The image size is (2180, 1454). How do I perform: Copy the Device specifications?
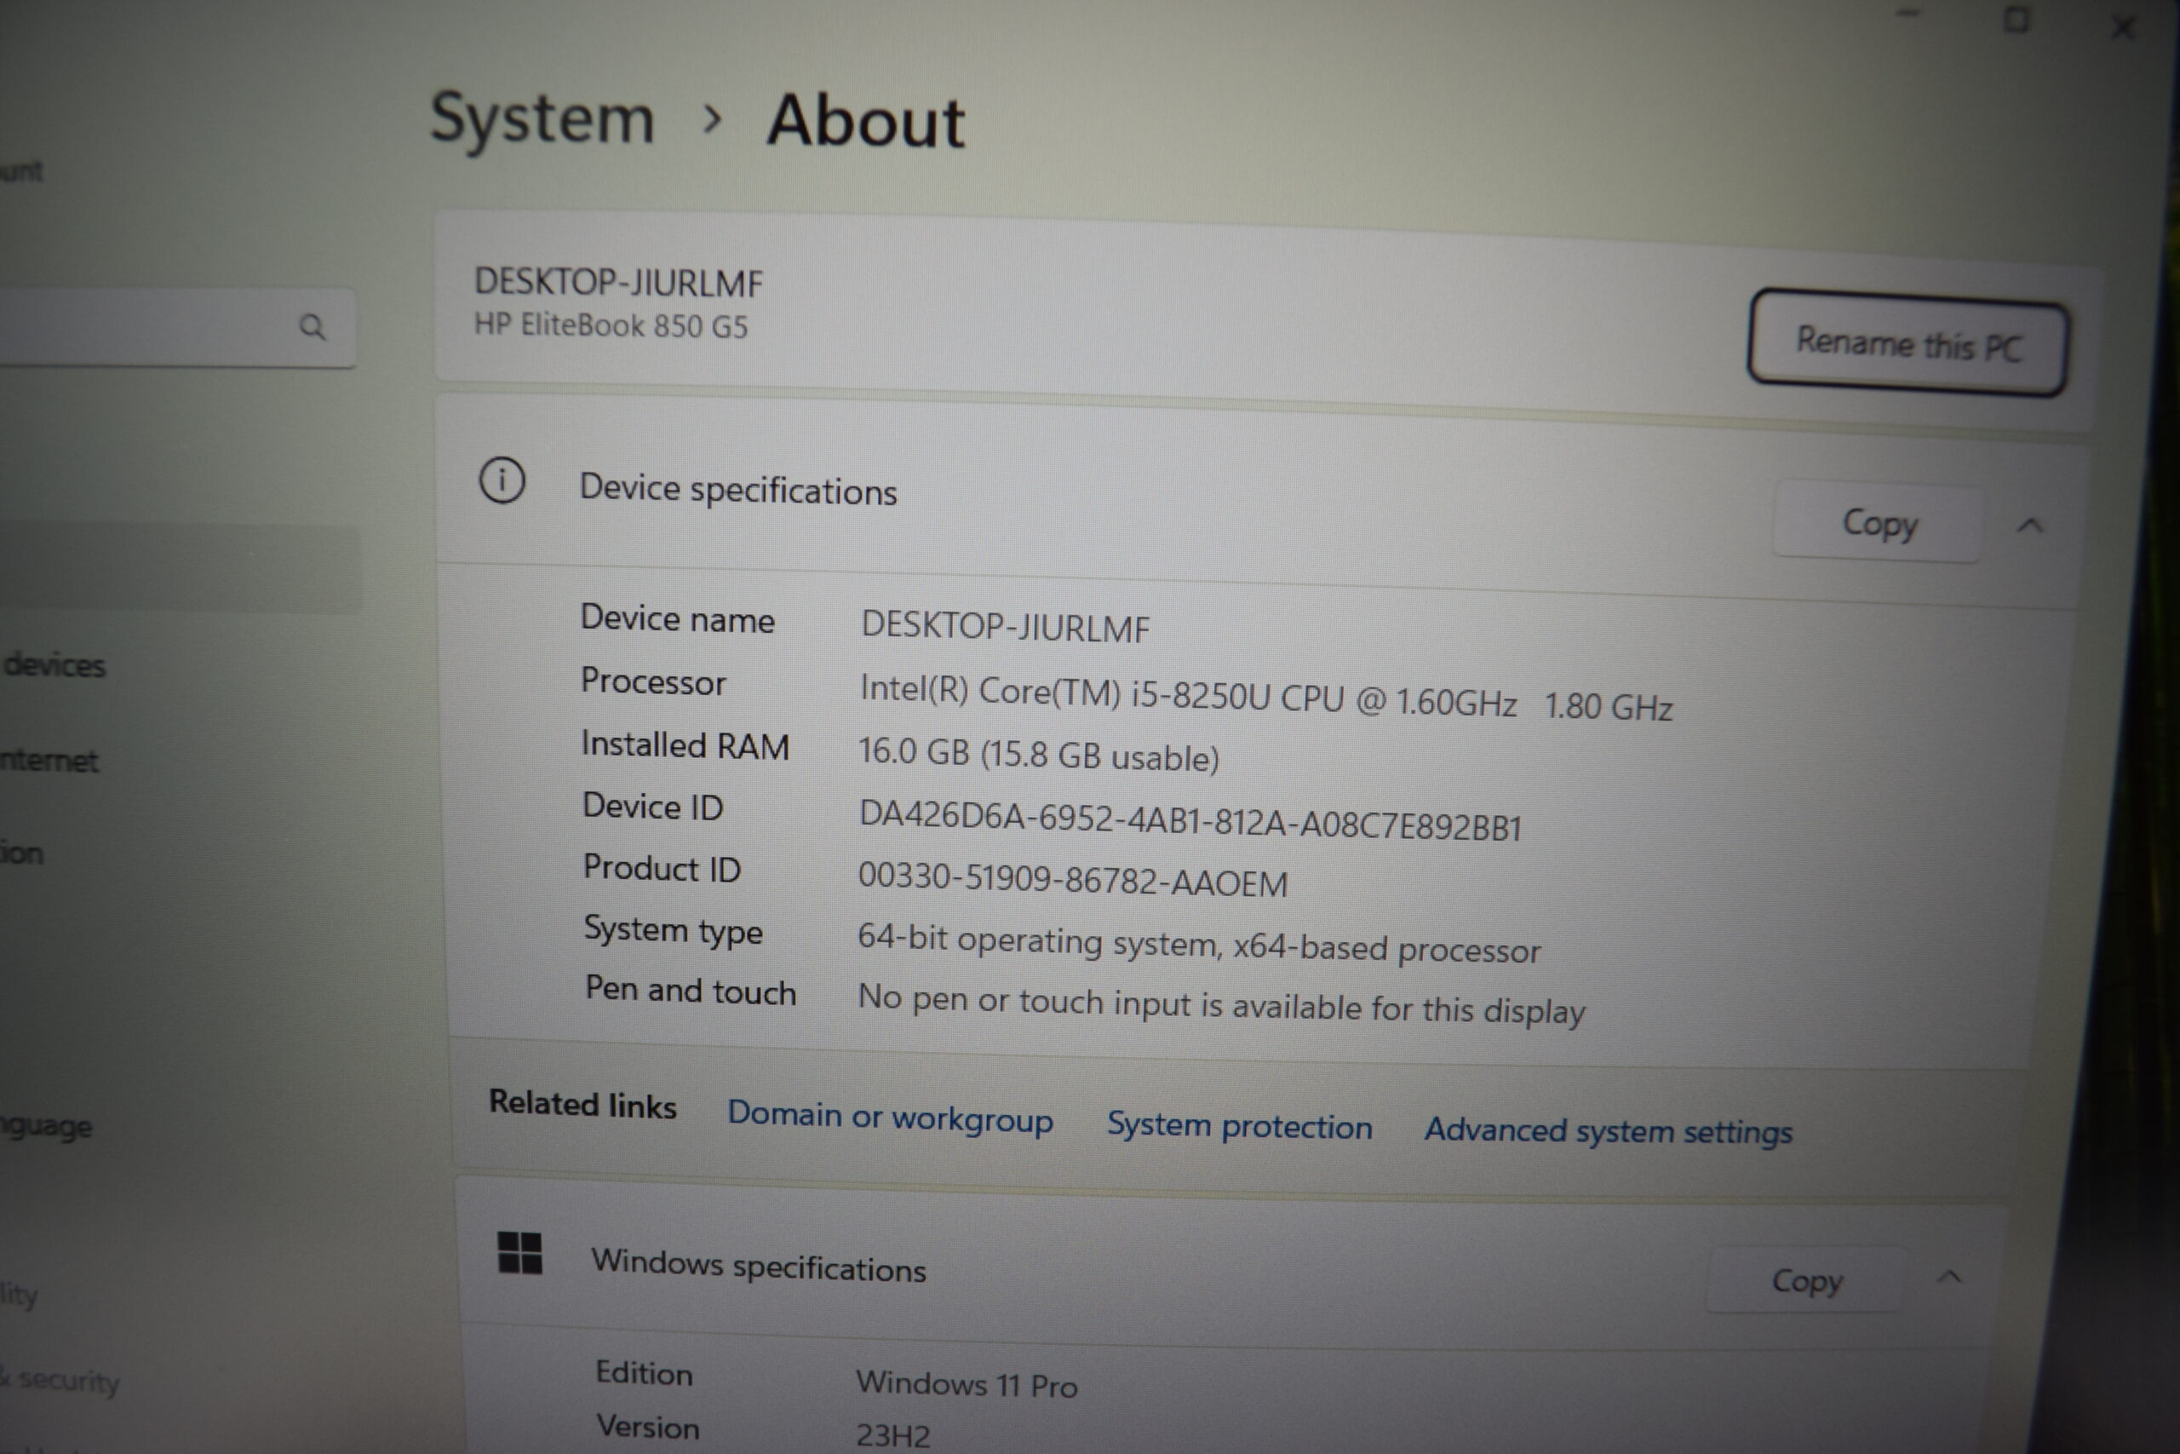coord(1879,522)
